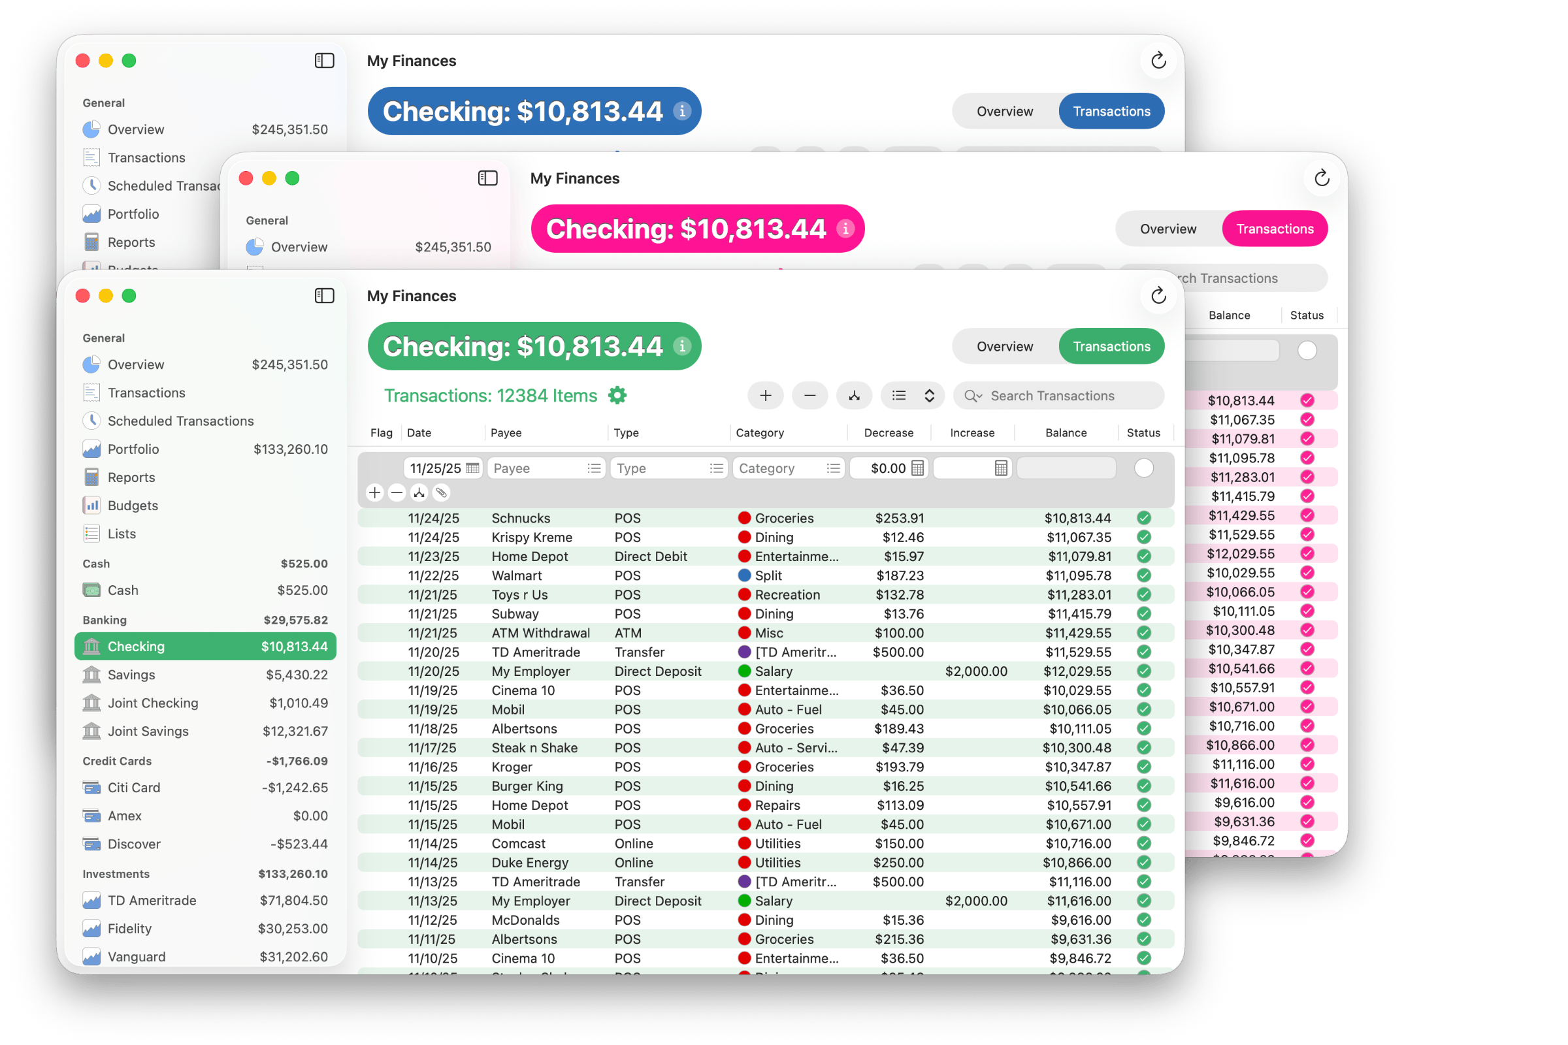Click the paperclip attachment icon in entry row
The width and height of the screenshot is (1568, 1045).
[x=442, y=492]
